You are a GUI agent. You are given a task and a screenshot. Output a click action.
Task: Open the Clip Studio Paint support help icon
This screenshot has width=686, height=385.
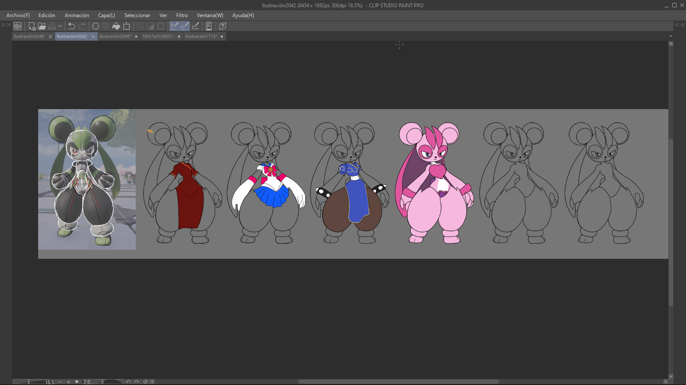(x=223, y=26)
